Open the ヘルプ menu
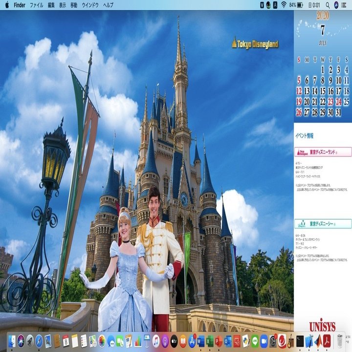Screen dimensions: 352x352 pos(108,5)
